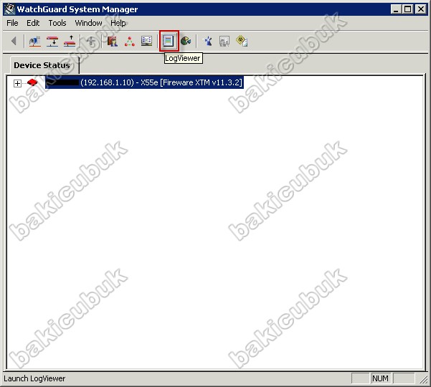Image resolution: width=431 pixels, height=387 pixels.
Task: Click the window resize grip corner
Action: pos(424,379)
